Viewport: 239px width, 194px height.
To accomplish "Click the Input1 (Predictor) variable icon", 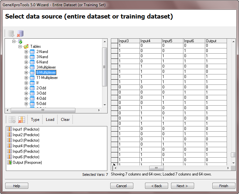I will coord(9,129).
